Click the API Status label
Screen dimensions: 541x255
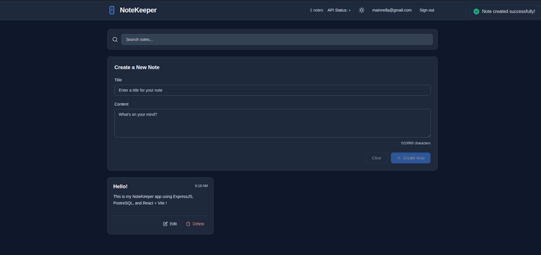point(337,10)
